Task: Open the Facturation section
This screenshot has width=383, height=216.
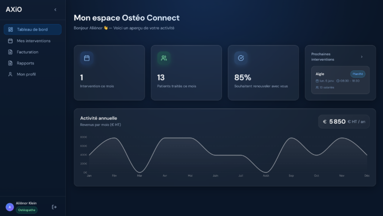Action: 27,52
